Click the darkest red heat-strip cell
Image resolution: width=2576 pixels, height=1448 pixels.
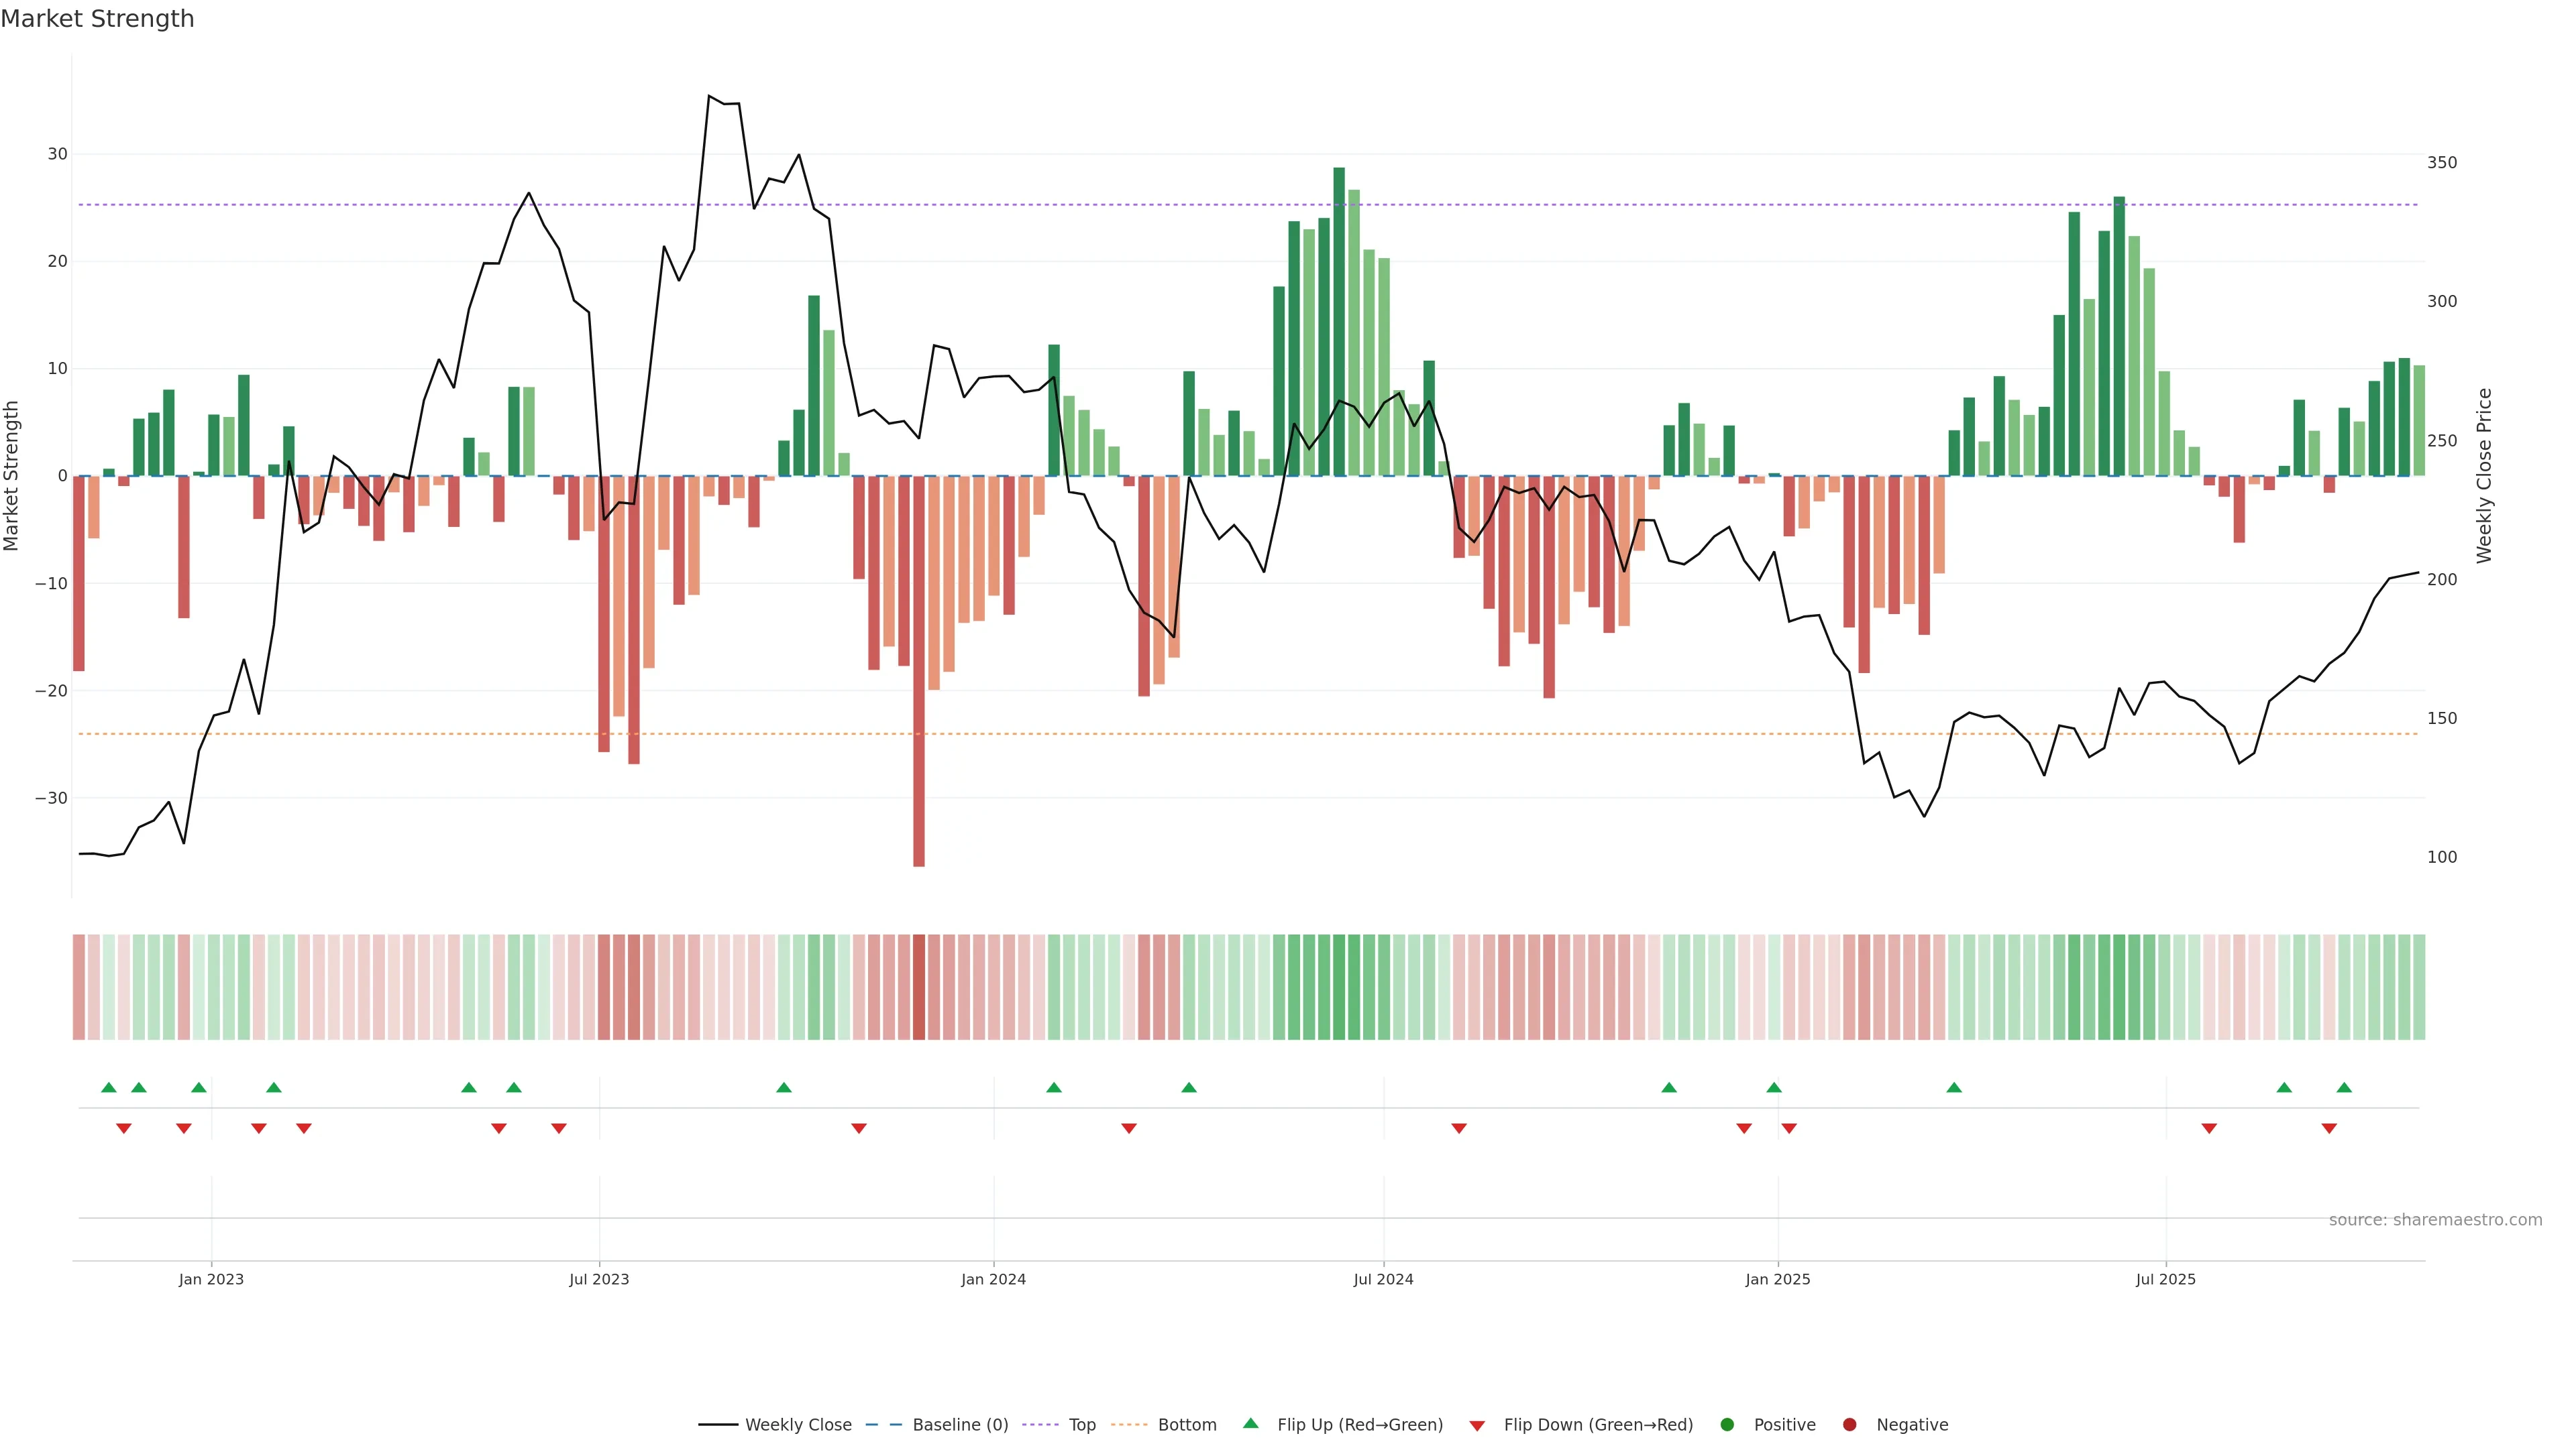pos(919,987)
